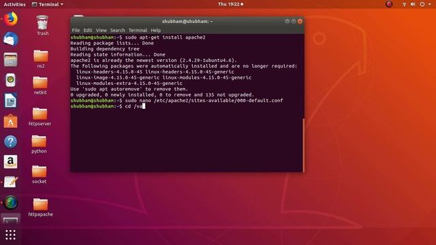
Task: Click the 'Reading state information... Done' line
Action: [x=118, y=54]
